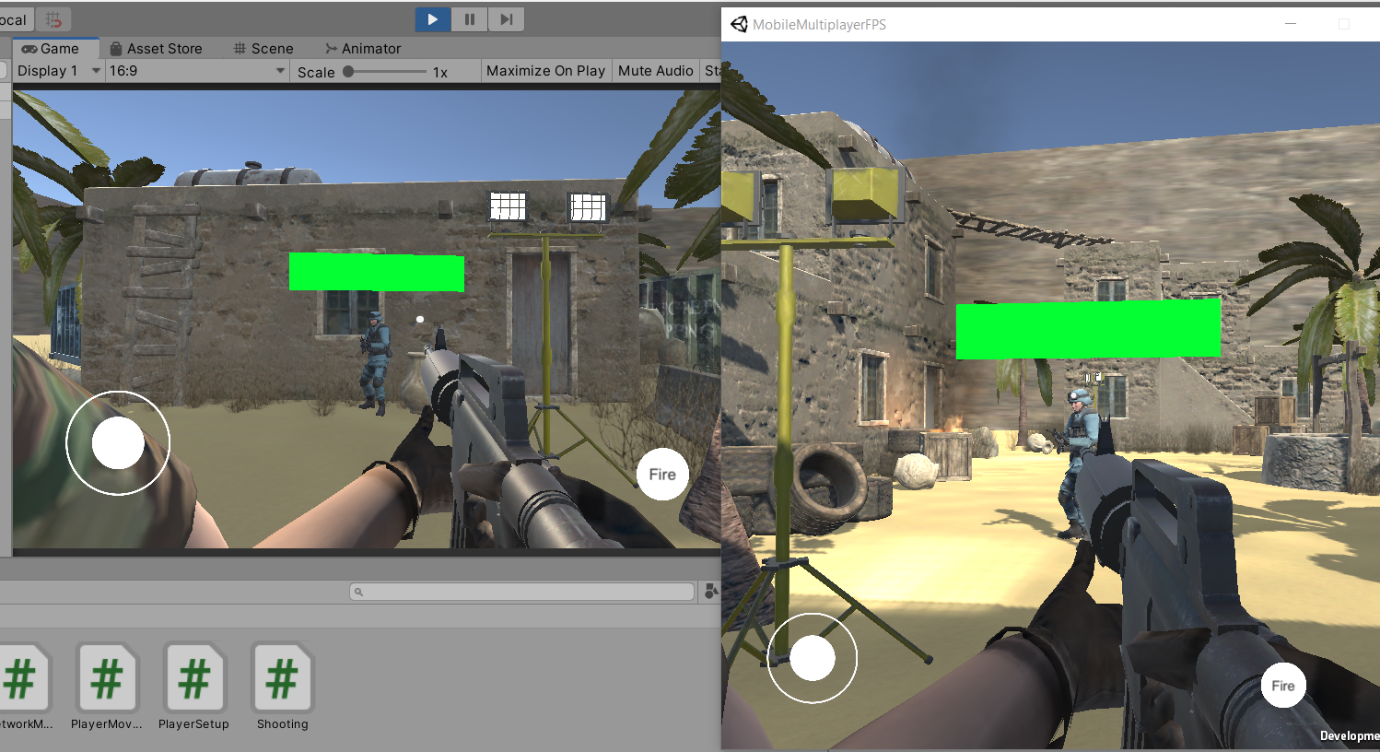Click the grid handle icon in the toolbar

coord(52,18)
